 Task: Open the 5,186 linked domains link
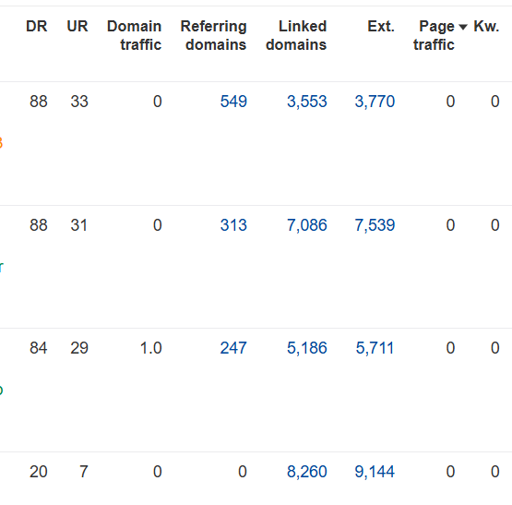(x=307, y=348)
